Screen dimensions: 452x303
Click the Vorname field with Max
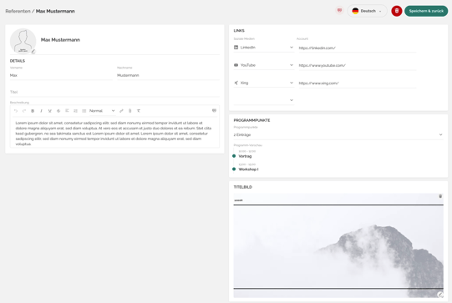coord(61,75)
